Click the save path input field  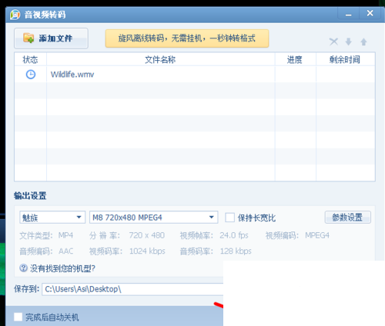coord(132,289)
